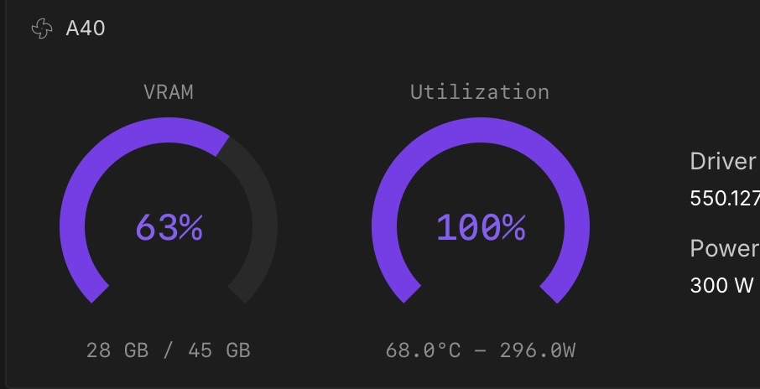Click the GPU fan icon beside A40
760x389 pixels.
pyautogui.click(x=41, y=29)
